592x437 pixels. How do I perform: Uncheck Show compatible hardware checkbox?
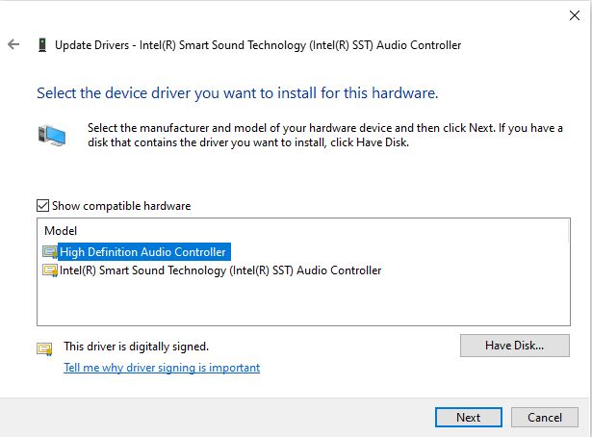(x=42, y=206)
